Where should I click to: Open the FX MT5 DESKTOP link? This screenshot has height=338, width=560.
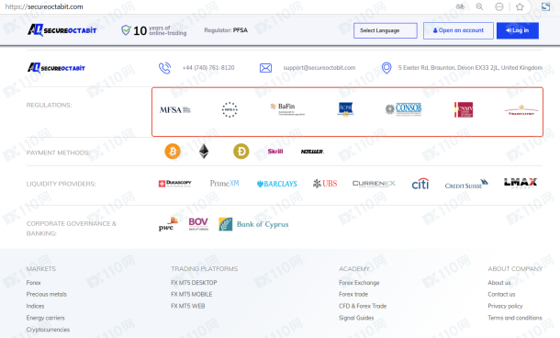194,283
